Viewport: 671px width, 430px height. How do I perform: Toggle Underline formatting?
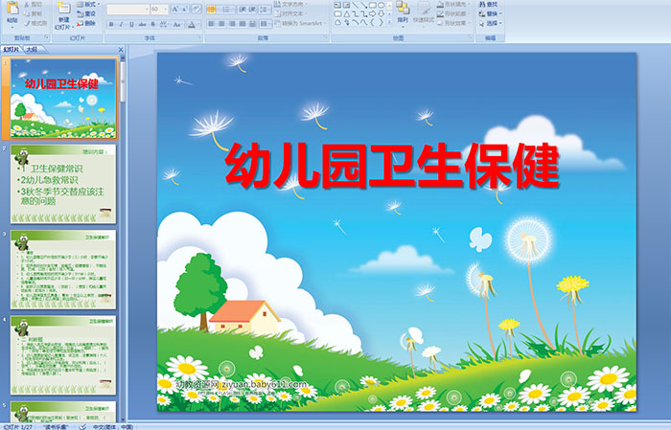(x=131, y=24)
